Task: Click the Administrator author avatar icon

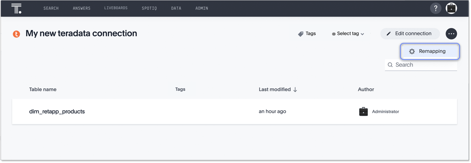Action: pyautogui.click(x=363, y=112)
